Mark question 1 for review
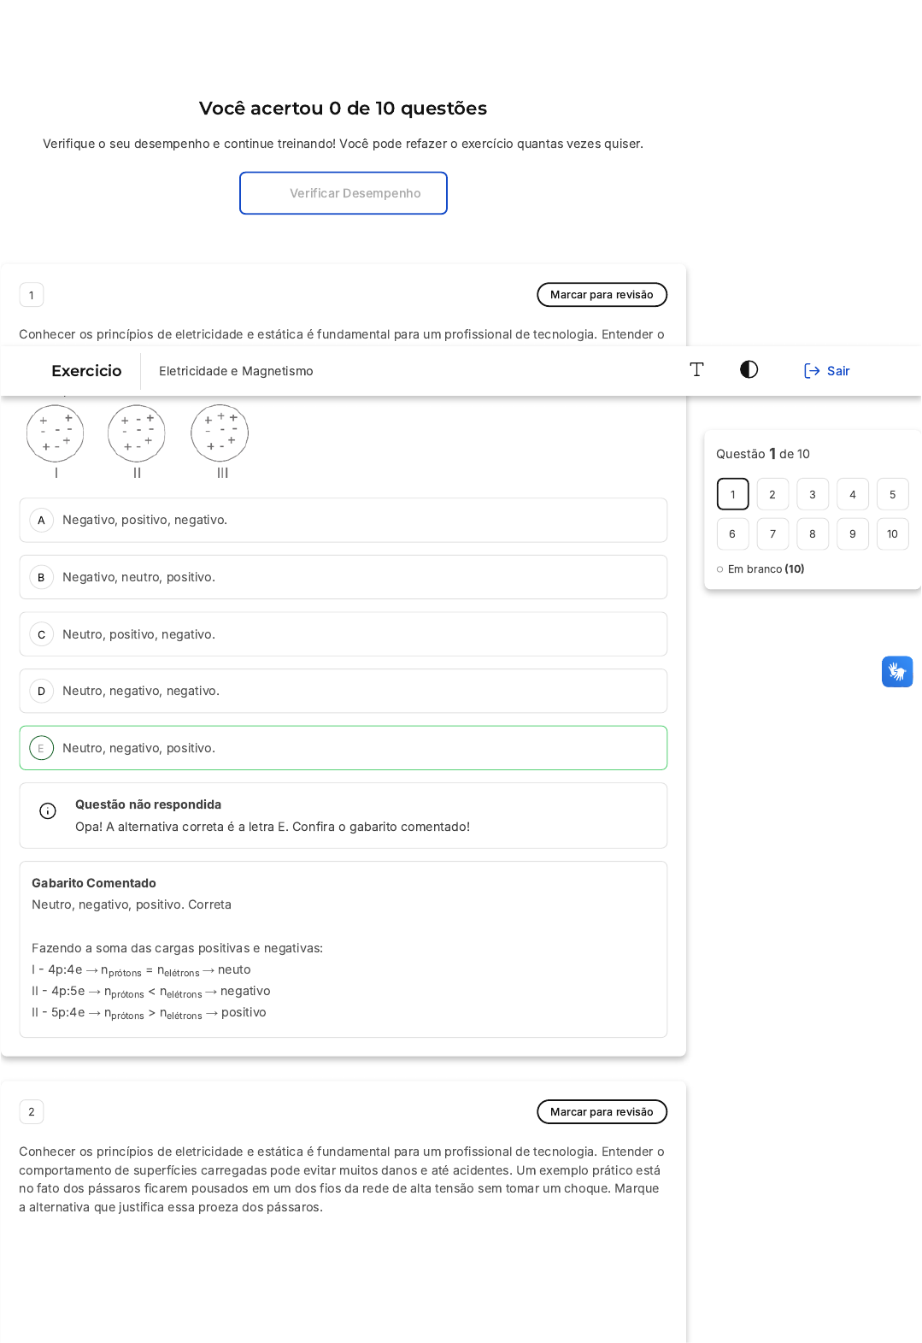This screenshot has width=922, height=1343. 602,295
